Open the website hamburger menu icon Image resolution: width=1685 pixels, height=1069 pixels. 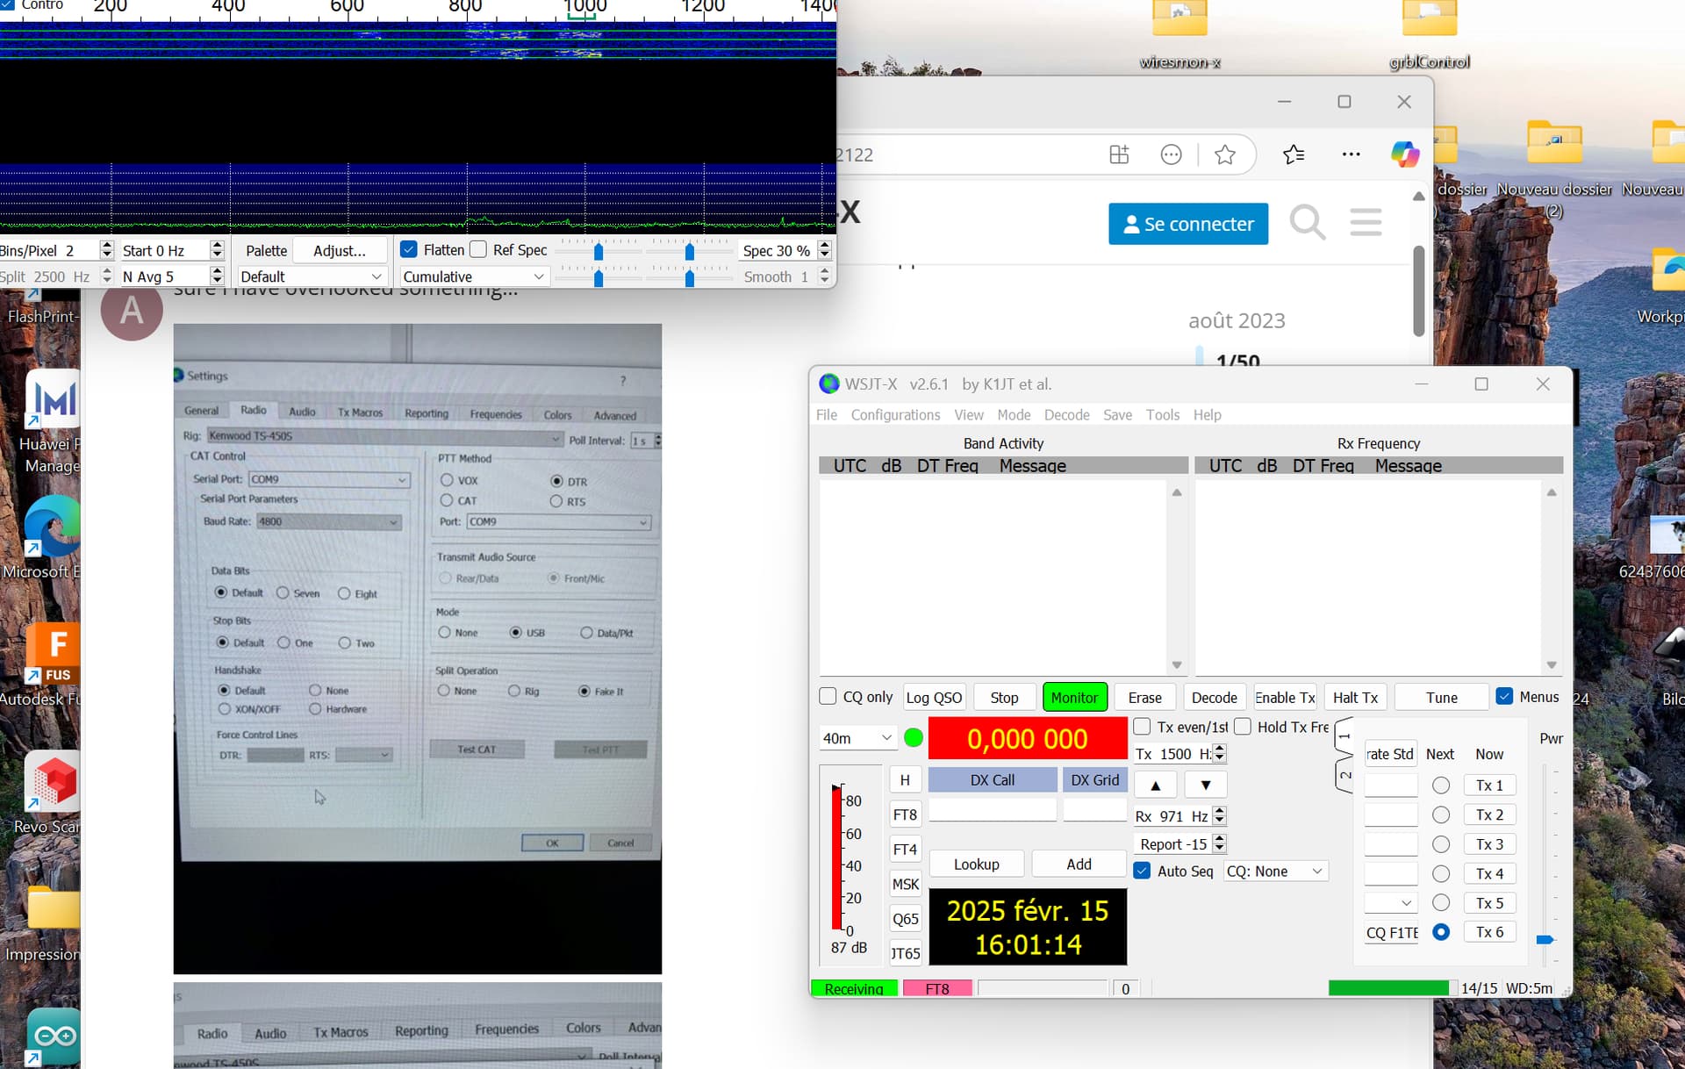click(x=1366, y=223)
